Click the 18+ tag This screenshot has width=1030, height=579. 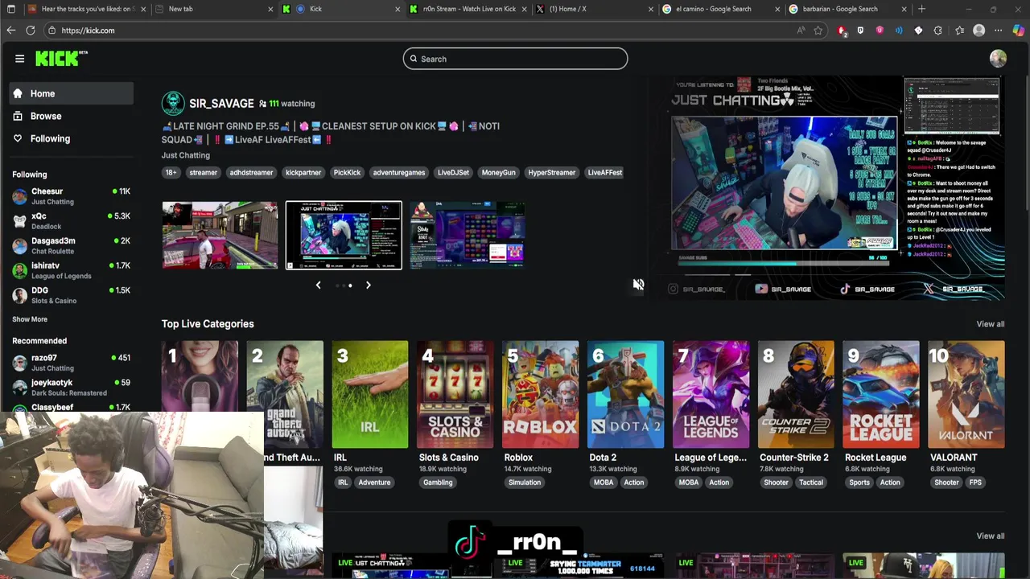171,172
